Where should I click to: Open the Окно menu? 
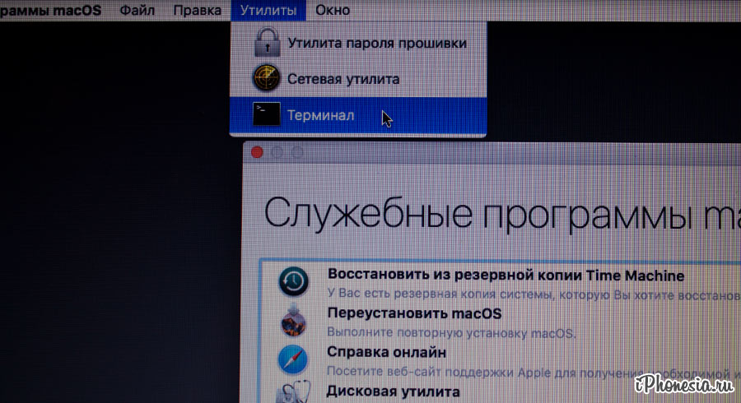tap(333, 10)
